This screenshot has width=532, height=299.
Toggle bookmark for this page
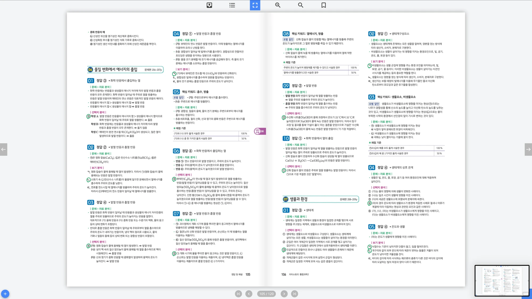tap(323, 5)
